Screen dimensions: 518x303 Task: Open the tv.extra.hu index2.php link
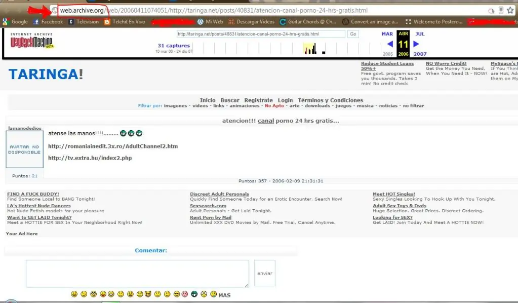[90, 158]
